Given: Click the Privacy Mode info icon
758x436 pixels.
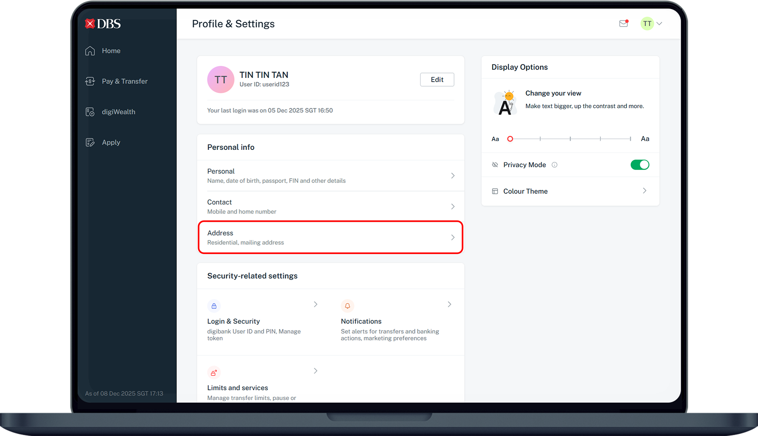Looking at the screenshot, I should click(554, 165).
